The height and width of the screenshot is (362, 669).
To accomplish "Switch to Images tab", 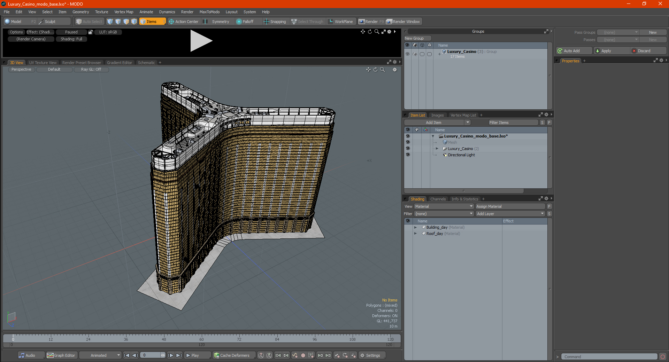I will tap(437, 115).
